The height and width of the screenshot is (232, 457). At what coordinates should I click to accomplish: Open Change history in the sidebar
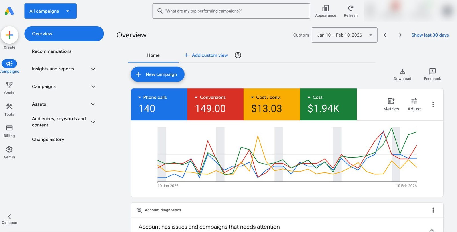tap(48, 140)
